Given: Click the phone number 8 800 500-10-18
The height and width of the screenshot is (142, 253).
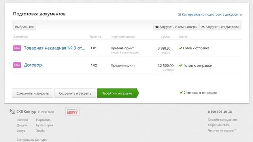Looking at the screenshot, I should pos(220,112).
